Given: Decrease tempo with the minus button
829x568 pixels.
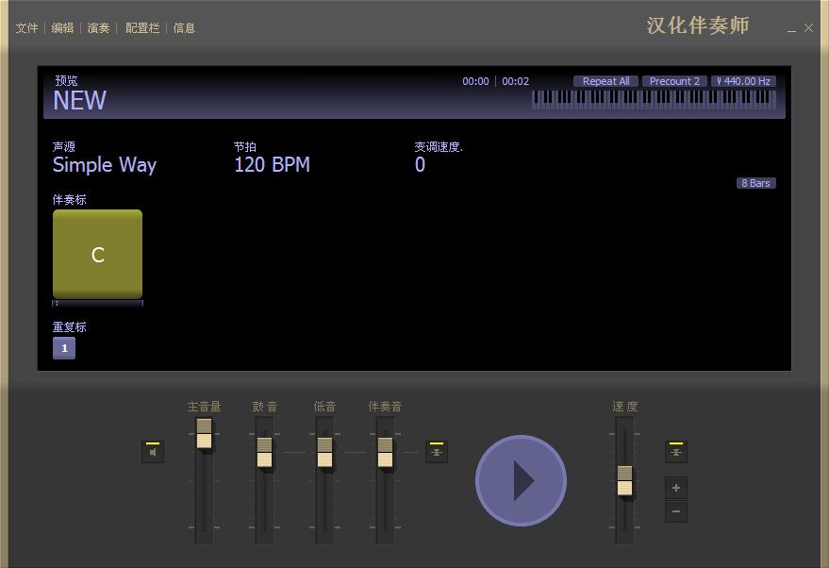Looking at the screenshot, I should (676, 510).
